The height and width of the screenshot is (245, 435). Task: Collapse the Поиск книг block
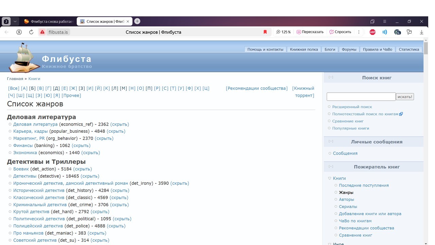pyautogui.click(x=331, y=77)
